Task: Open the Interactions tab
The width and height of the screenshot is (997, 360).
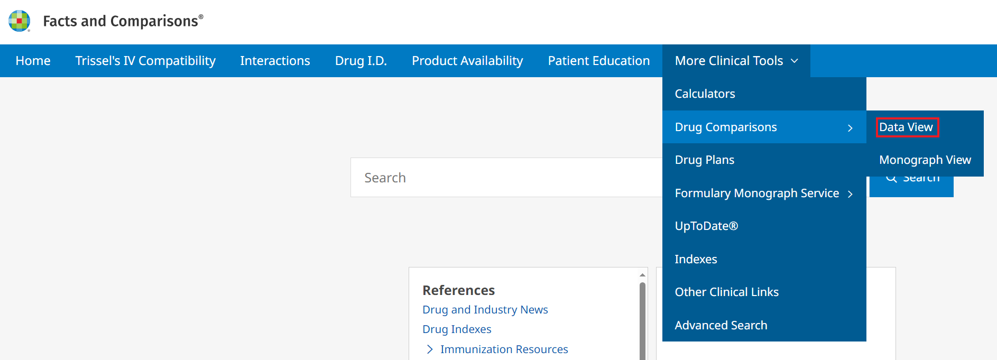Action: 275,61
